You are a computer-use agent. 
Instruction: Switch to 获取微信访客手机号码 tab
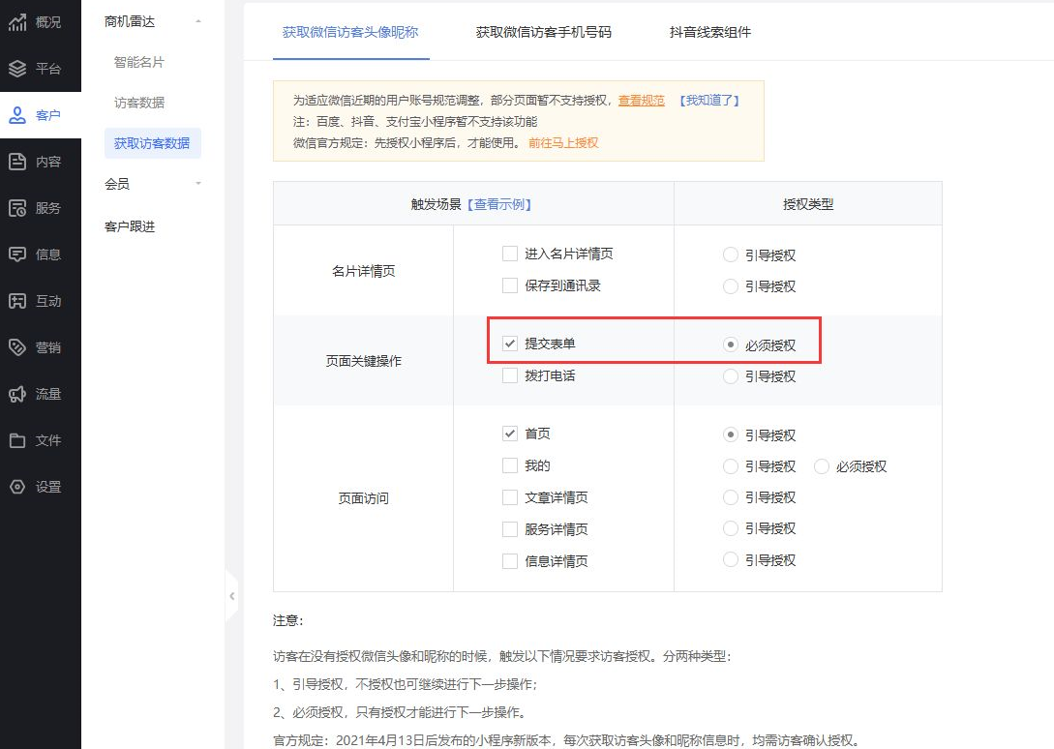(x=544, y=32)
